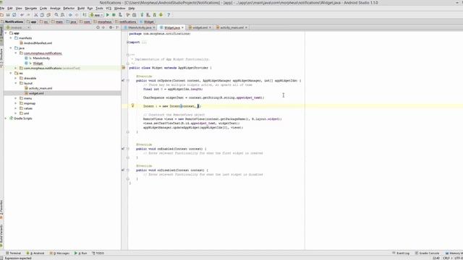Open the Build menu

[81, 8]
